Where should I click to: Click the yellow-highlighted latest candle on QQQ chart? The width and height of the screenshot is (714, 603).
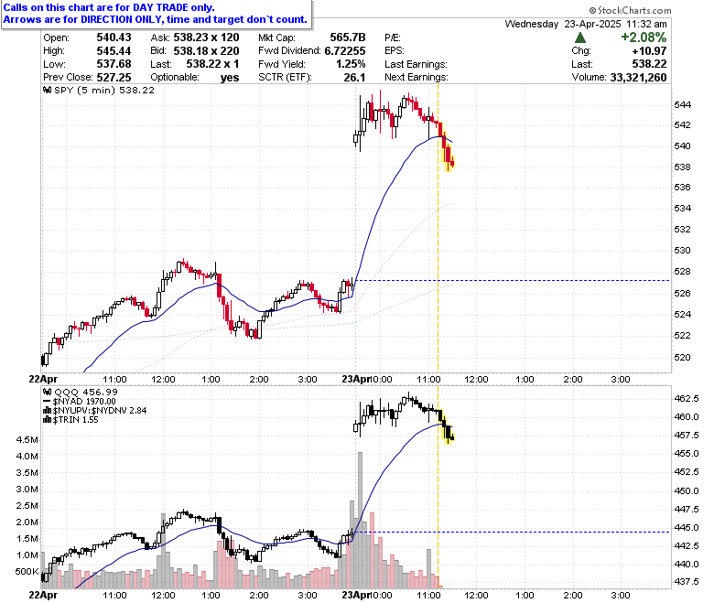click(x=451, y=437)
